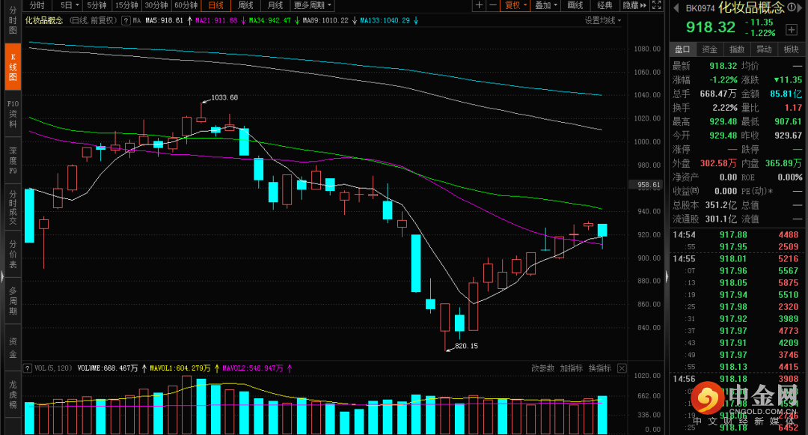
Task: Click the MA89:1010.22 legend entry
Action: tap(325, 21)
